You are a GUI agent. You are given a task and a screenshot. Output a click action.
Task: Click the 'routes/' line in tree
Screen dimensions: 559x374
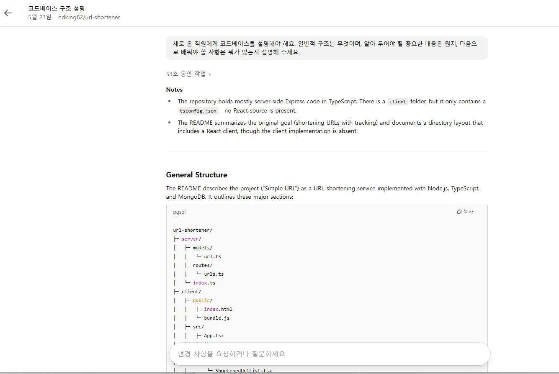203,265
